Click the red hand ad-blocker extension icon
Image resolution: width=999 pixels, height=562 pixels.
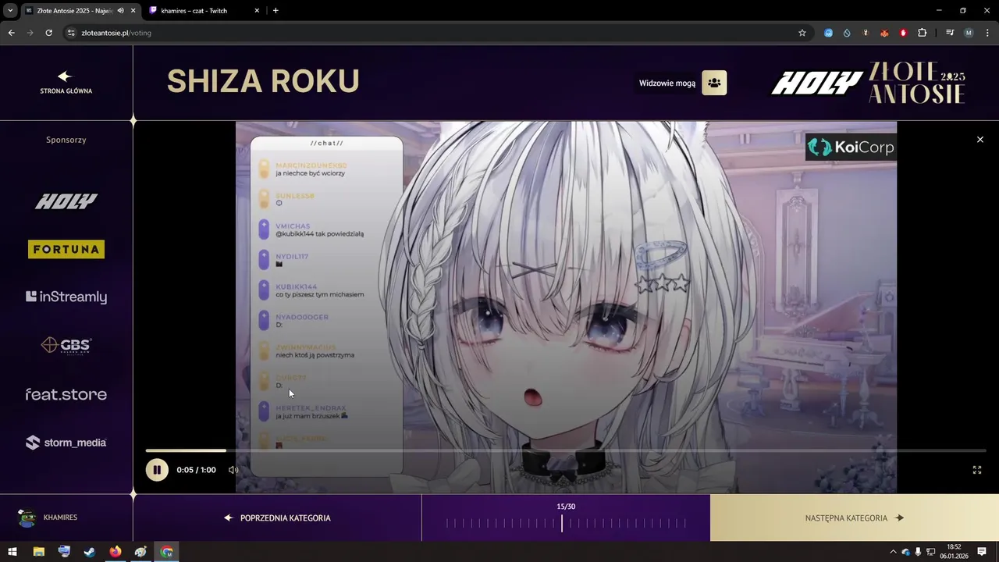903,33
